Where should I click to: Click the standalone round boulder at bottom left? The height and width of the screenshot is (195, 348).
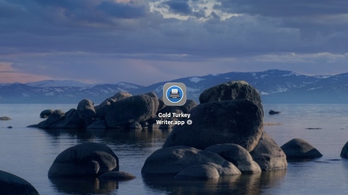pos(83,159)
